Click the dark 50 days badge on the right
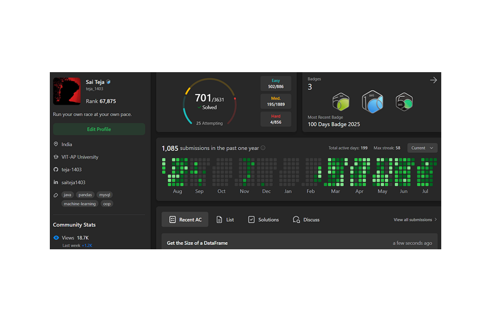This screenshot has height=316, width=496. tap(404, 102)
